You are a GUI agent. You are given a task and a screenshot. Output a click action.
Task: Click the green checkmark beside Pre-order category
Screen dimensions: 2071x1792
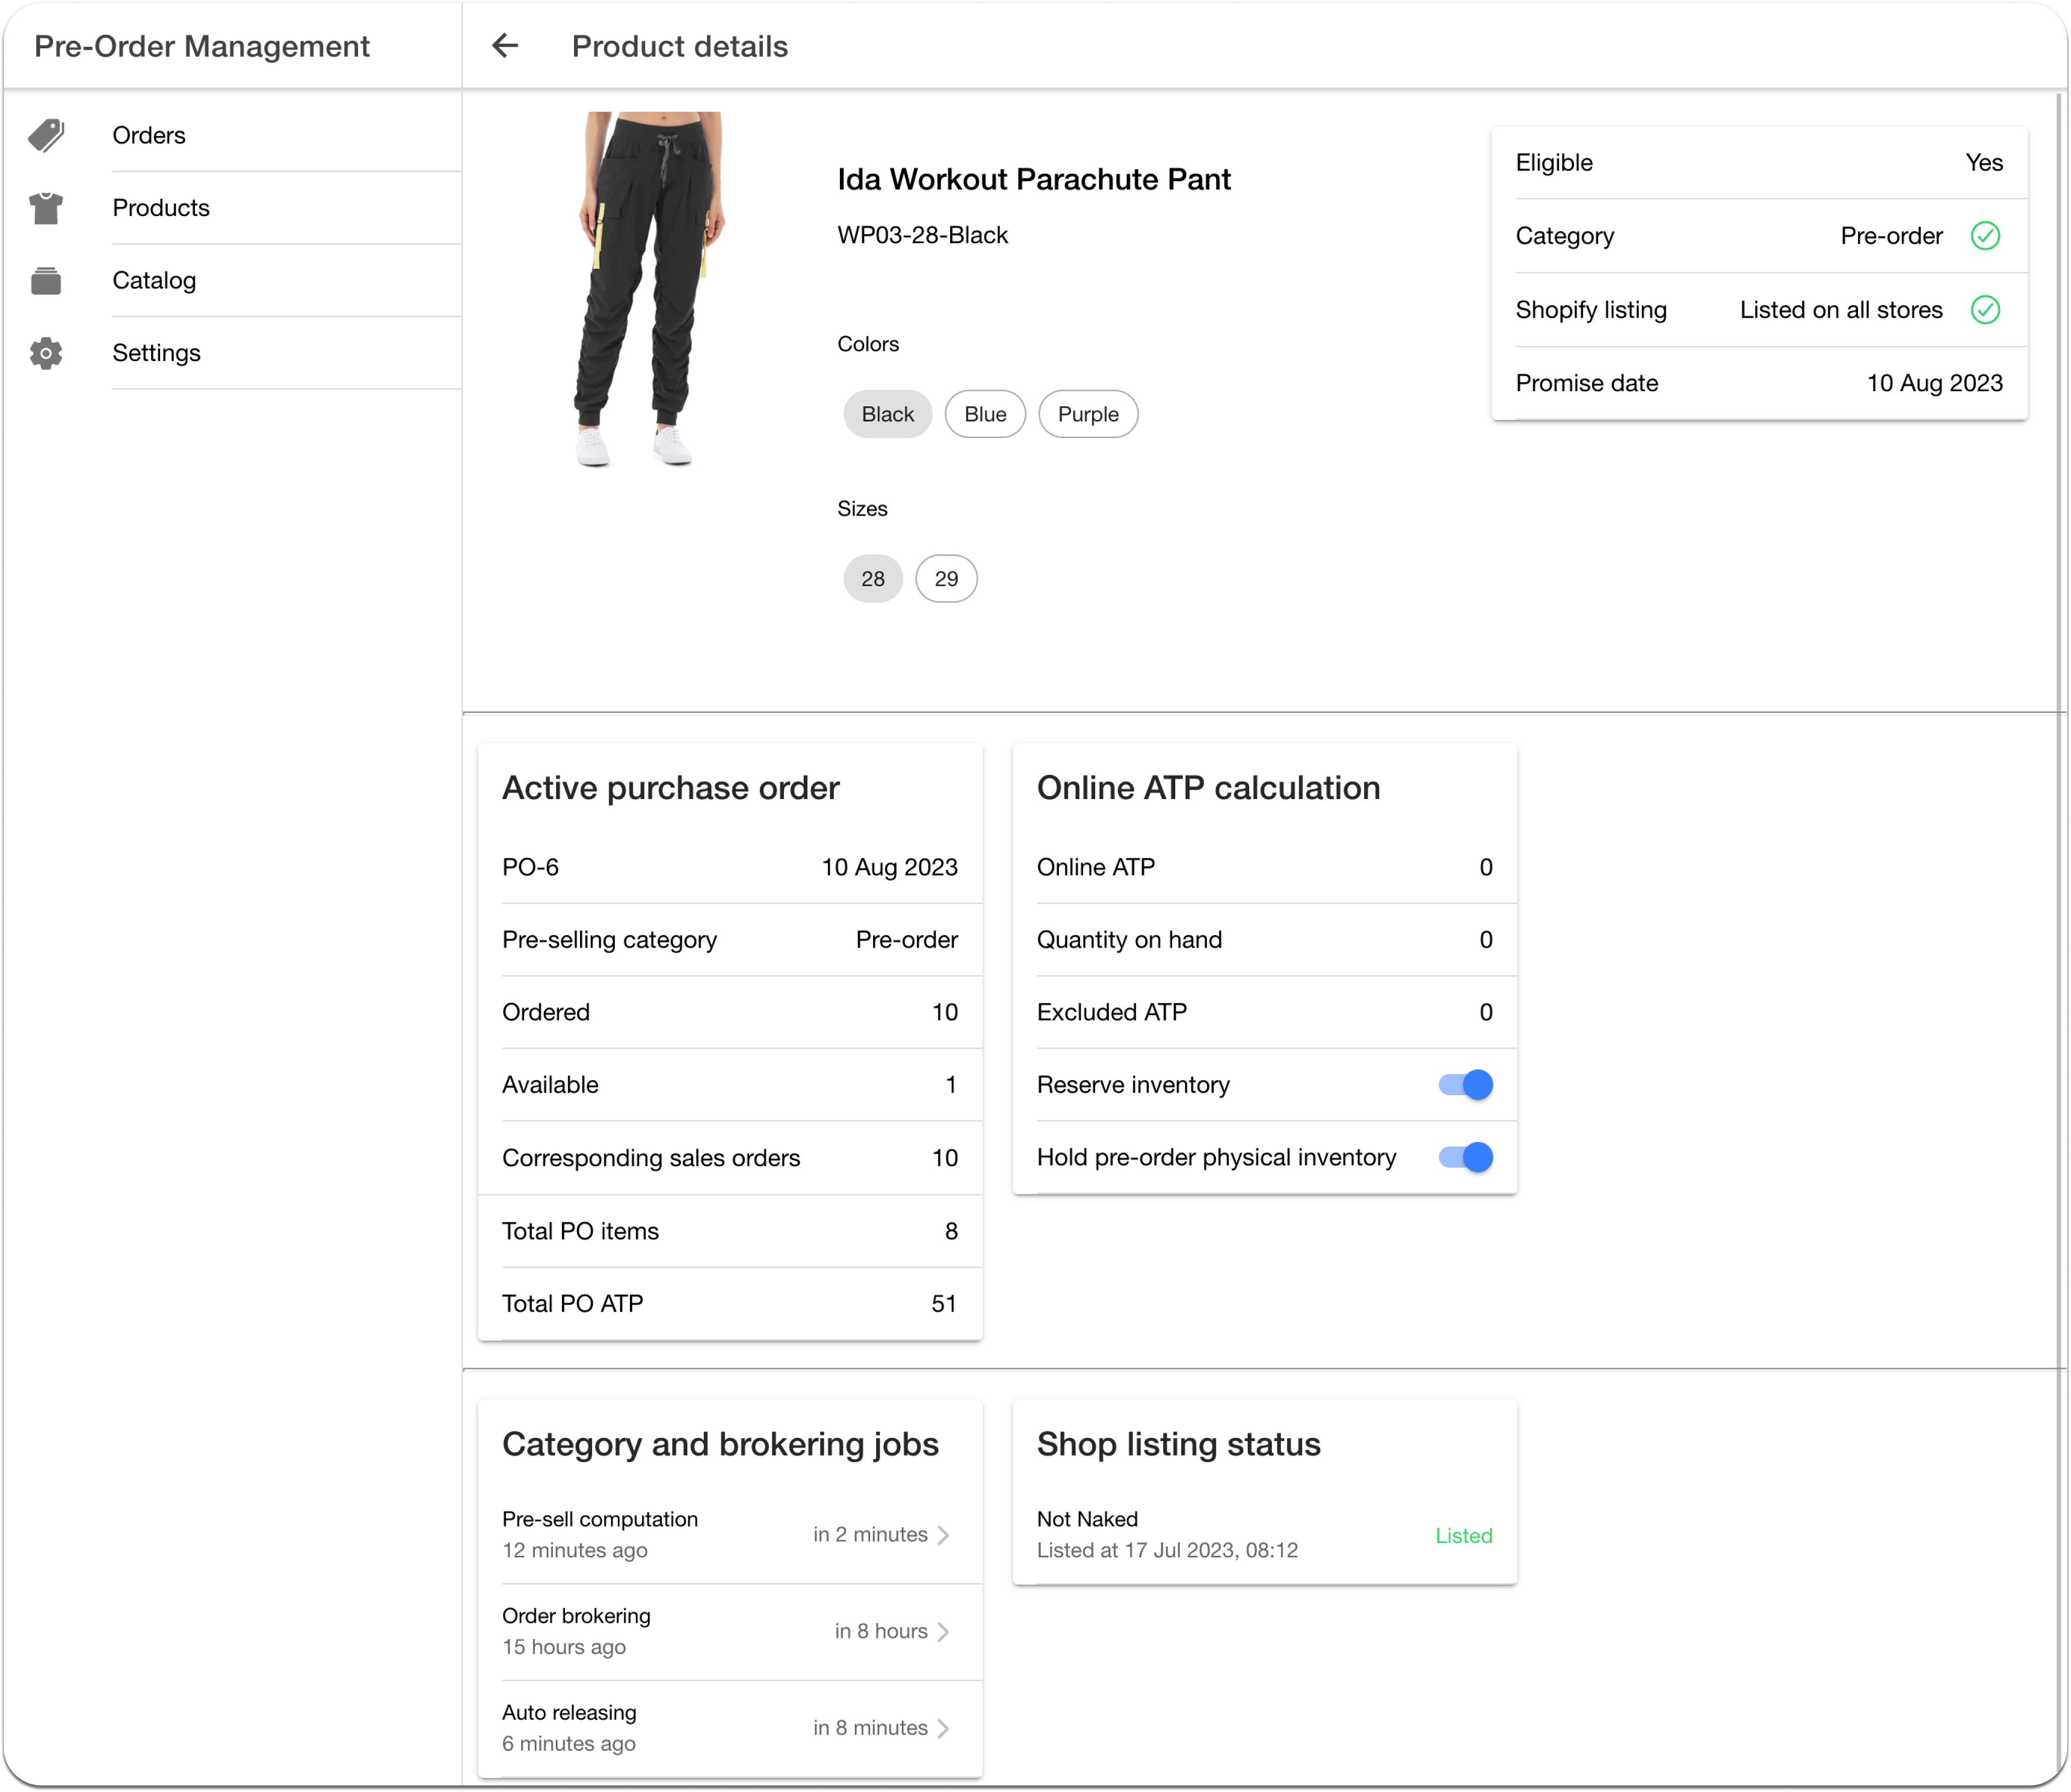pos(1986,235)
